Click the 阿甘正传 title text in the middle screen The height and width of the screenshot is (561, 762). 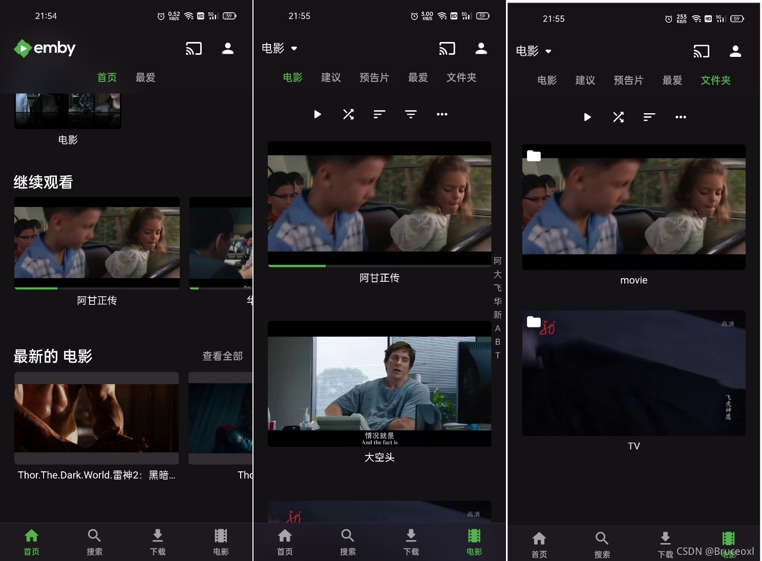379,278
